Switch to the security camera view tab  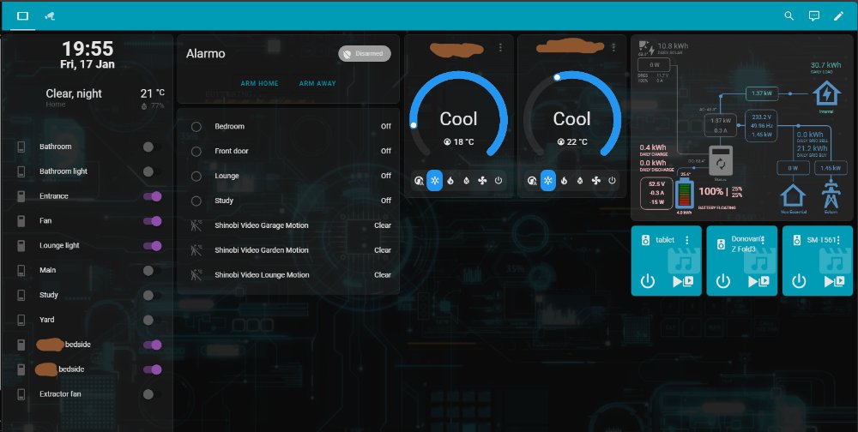(50, 16)
